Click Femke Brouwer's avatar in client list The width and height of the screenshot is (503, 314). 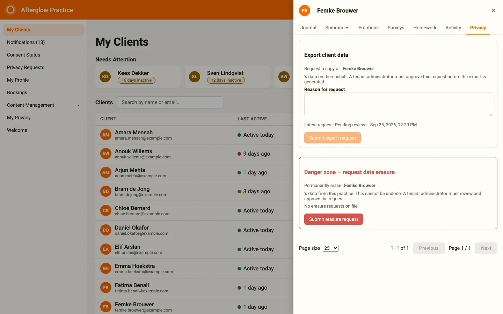pos(106,307)
